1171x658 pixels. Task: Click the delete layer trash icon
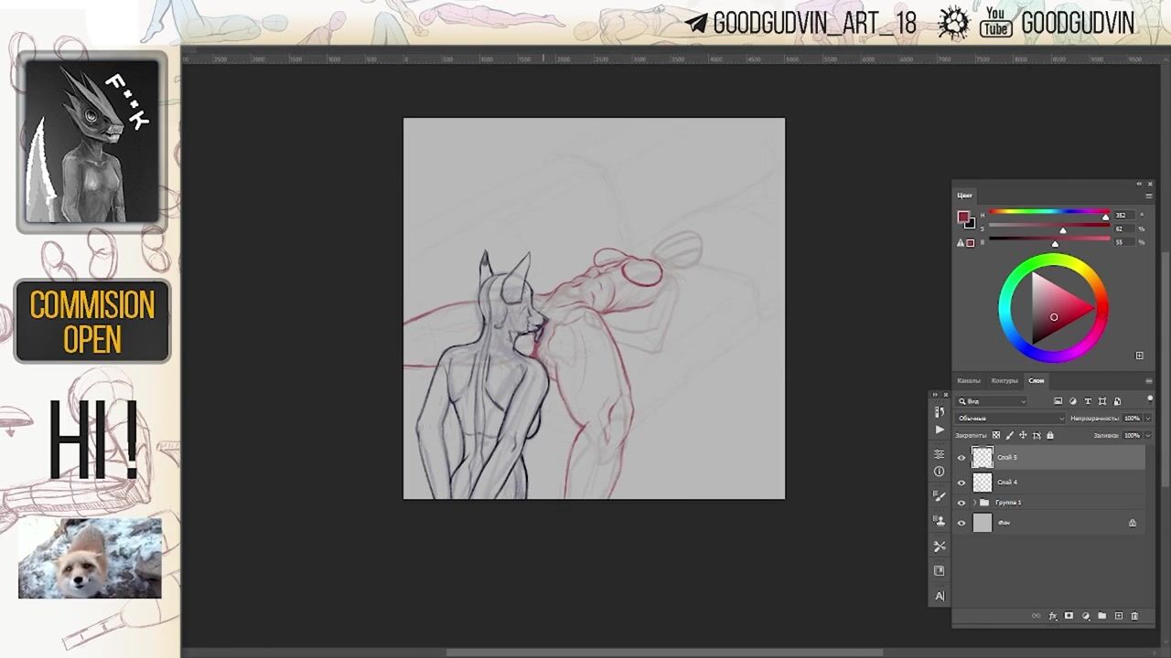pyautogui.click(x=1134, y=616)
